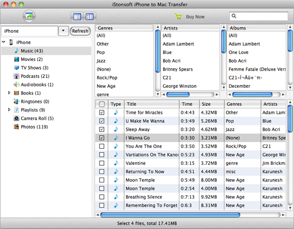Switch to list view mode icon
The height and width of the screenshot is (229, 294).
[77, 17]
